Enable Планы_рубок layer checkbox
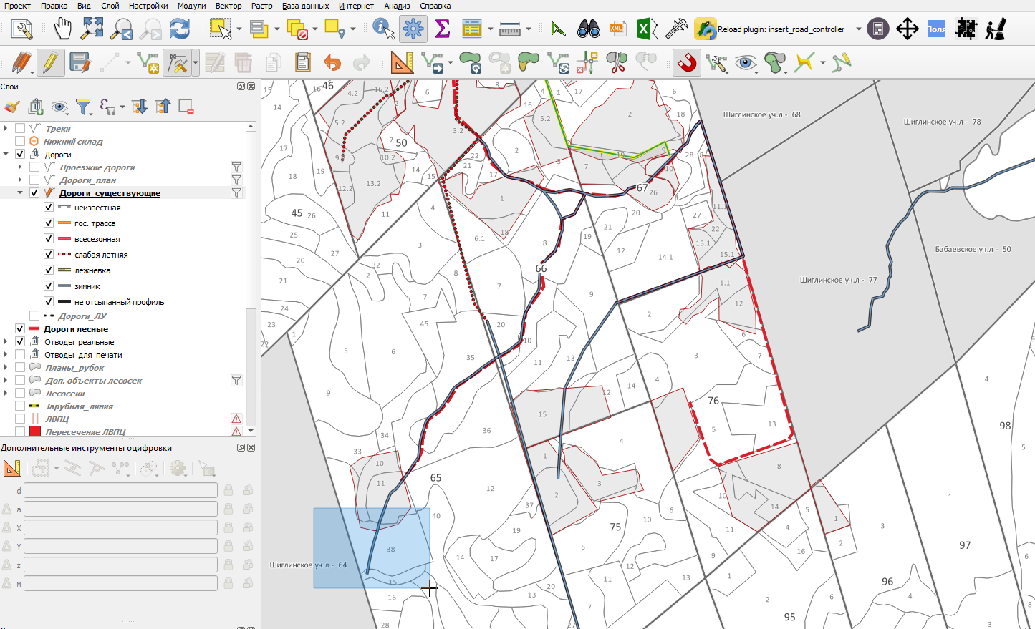The image size is (1035, 629). click(20, 368)
